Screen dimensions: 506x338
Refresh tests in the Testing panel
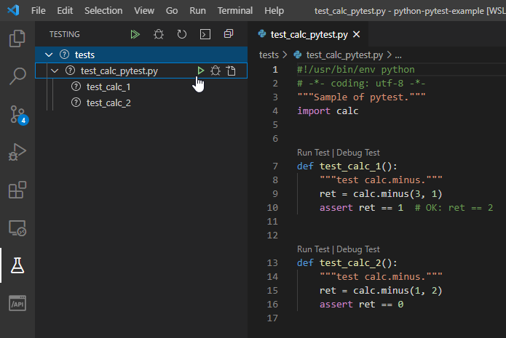tap(182, 34)
